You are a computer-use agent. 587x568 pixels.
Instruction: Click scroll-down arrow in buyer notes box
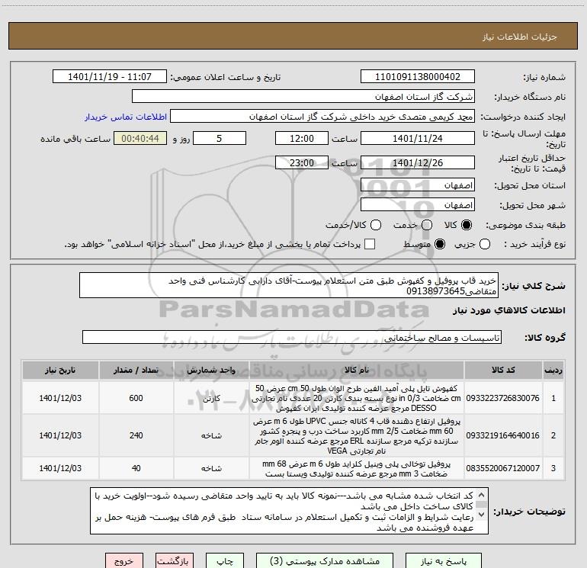click(482, 515)
